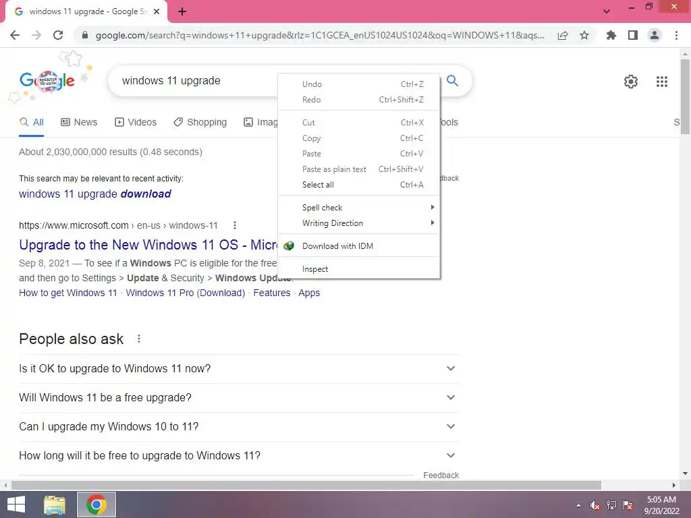This screenshot has height=518, width=691.
Task: Click the Feedback link below questions
Action: pyautogui.click(x=441, y=476)
